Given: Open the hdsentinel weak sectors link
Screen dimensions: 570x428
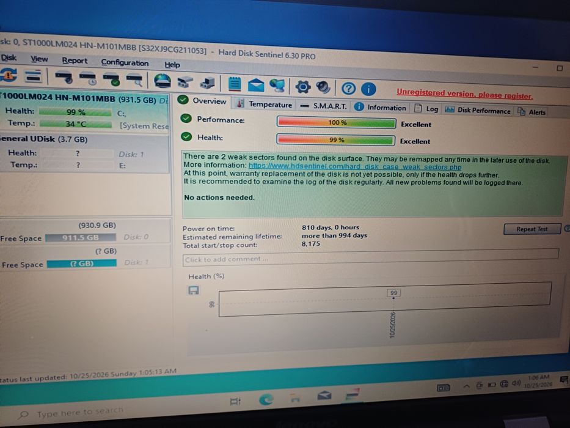Looking at the screenshot, I should (x=355, y=166).
